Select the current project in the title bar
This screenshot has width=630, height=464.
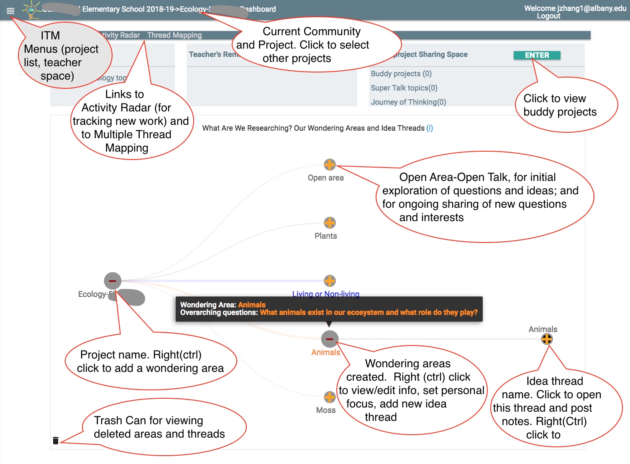pyautogui.click(x=201, y=9)
